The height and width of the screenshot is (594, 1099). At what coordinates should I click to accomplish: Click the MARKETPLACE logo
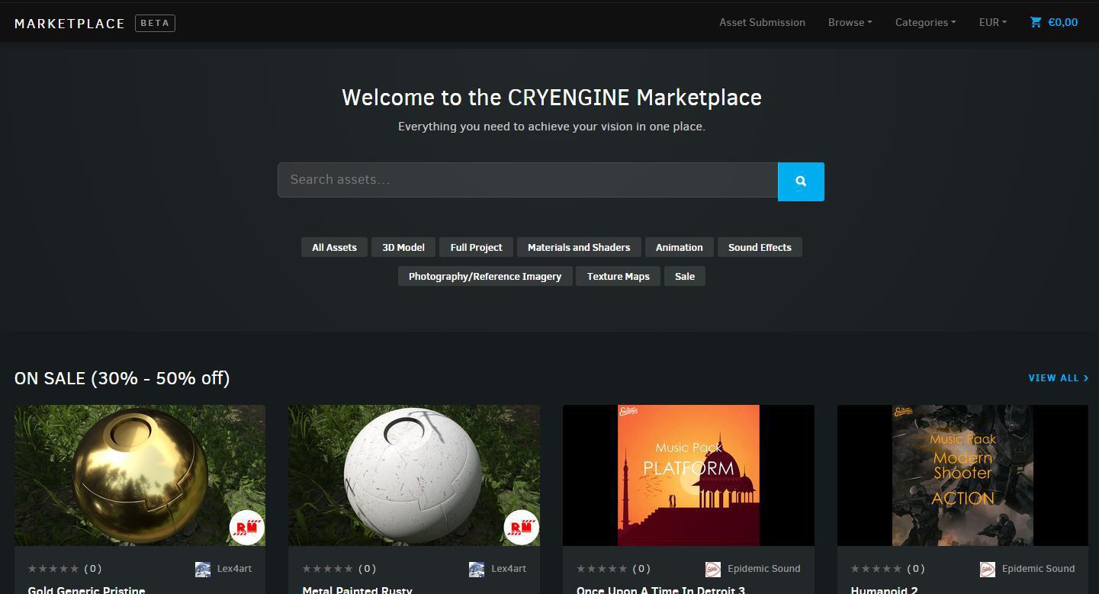[x=69, y=24]
